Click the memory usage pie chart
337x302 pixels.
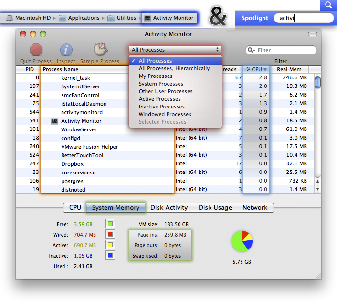point(242,241)
